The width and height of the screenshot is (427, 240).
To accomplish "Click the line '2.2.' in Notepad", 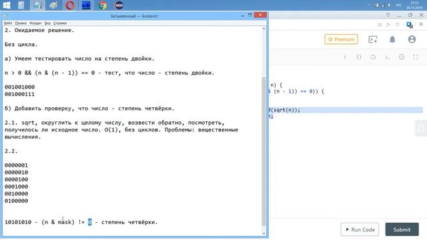I will pyautogui.click(x=11, y=151).
